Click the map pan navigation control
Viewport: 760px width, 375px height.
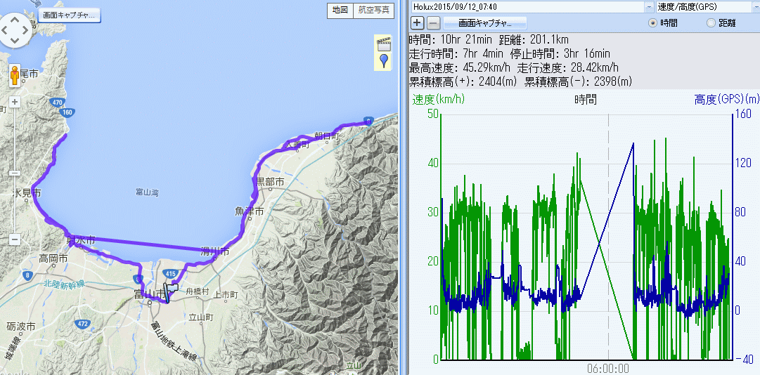pyautogui.click(x=15, y=29)
